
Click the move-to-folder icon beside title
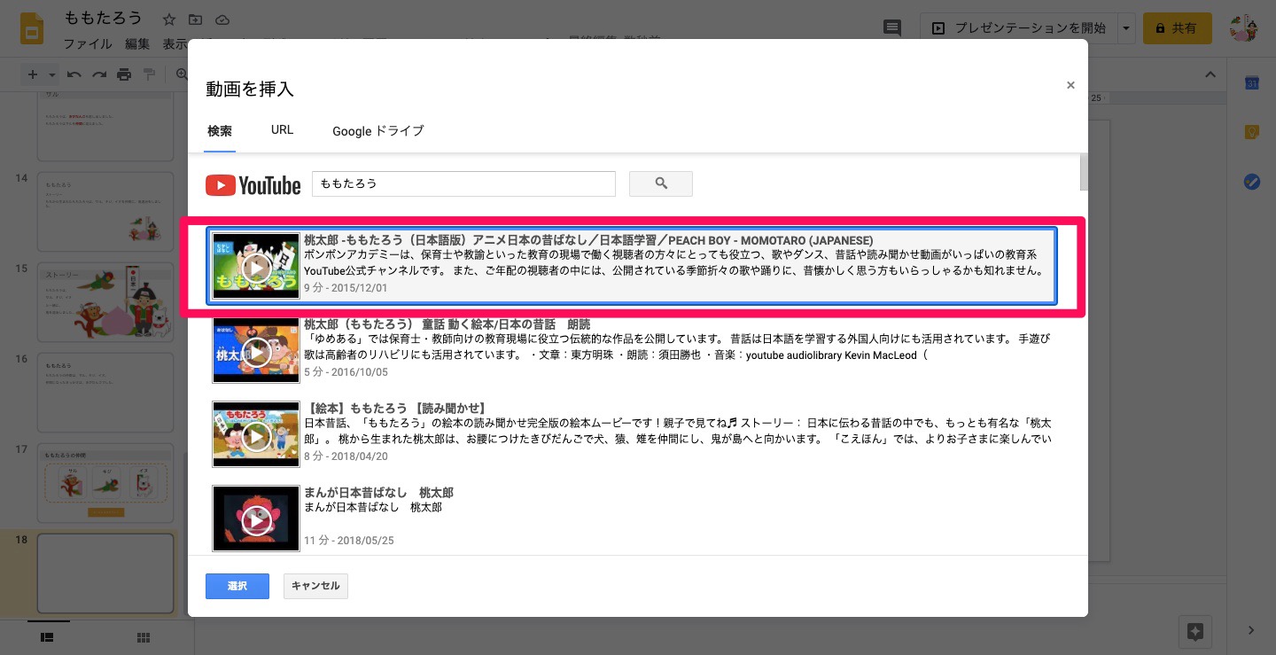tap(195, 19)
